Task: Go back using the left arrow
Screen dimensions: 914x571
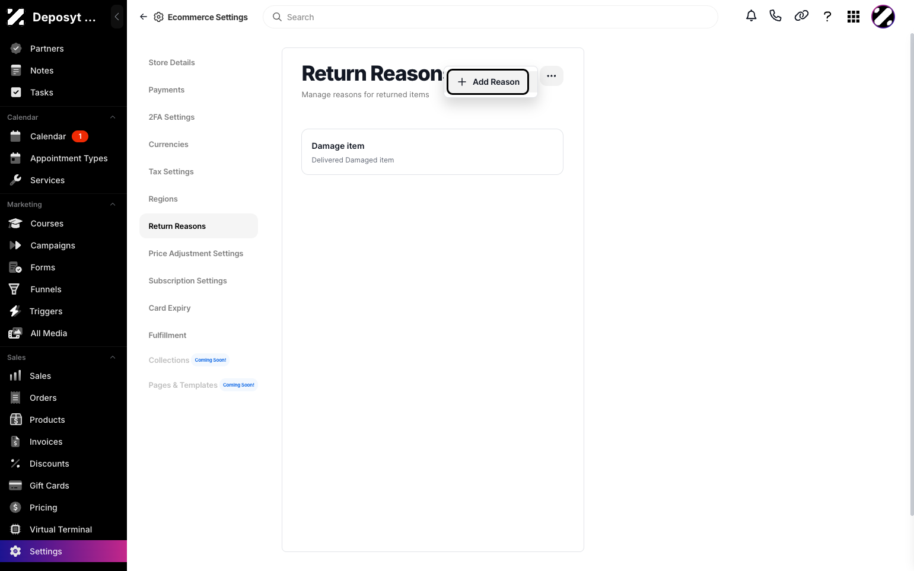Action: tap(144, 17)
